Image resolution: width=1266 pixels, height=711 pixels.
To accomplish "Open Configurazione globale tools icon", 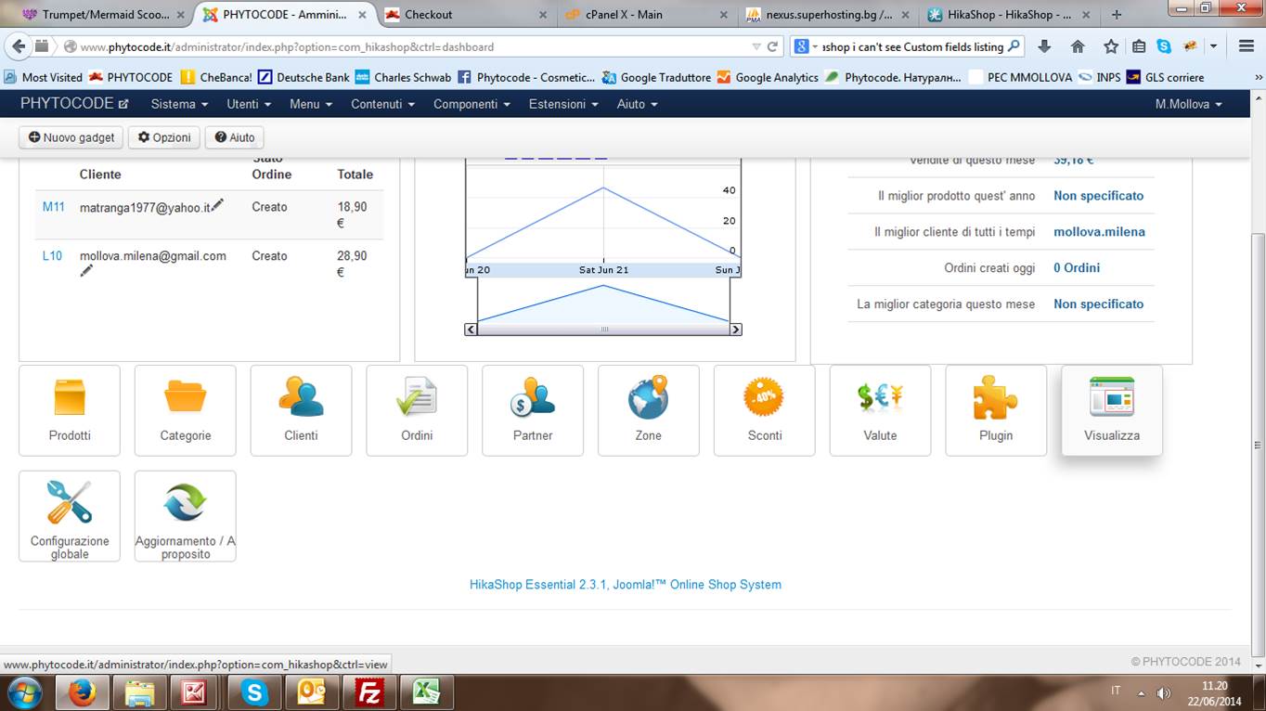I will 70,516.
